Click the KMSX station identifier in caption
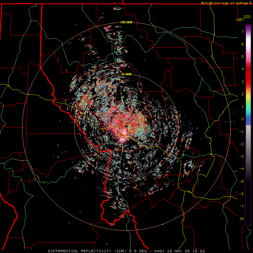 [160, 251]
